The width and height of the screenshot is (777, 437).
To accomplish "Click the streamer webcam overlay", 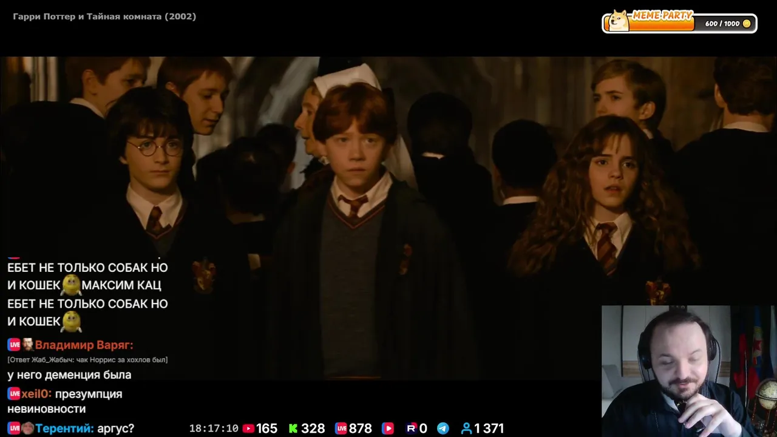I will pyautogui.click(x=689, y=371).
